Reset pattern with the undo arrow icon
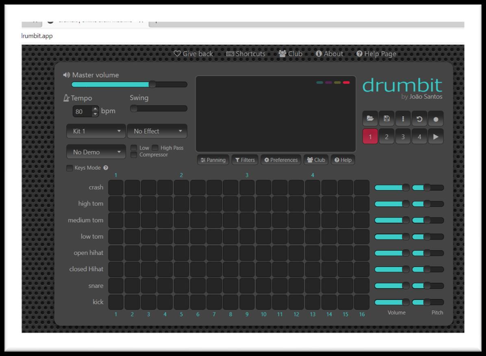 (419, 119)
